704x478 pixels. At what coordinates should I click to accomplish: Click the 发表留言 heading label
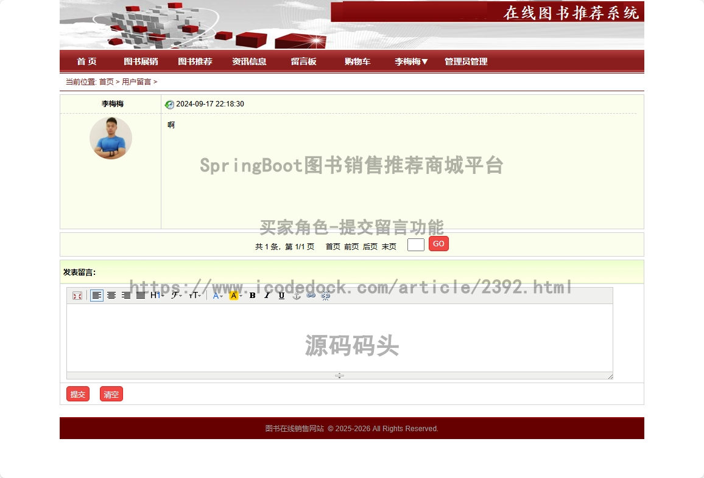[x=79, y=272]
